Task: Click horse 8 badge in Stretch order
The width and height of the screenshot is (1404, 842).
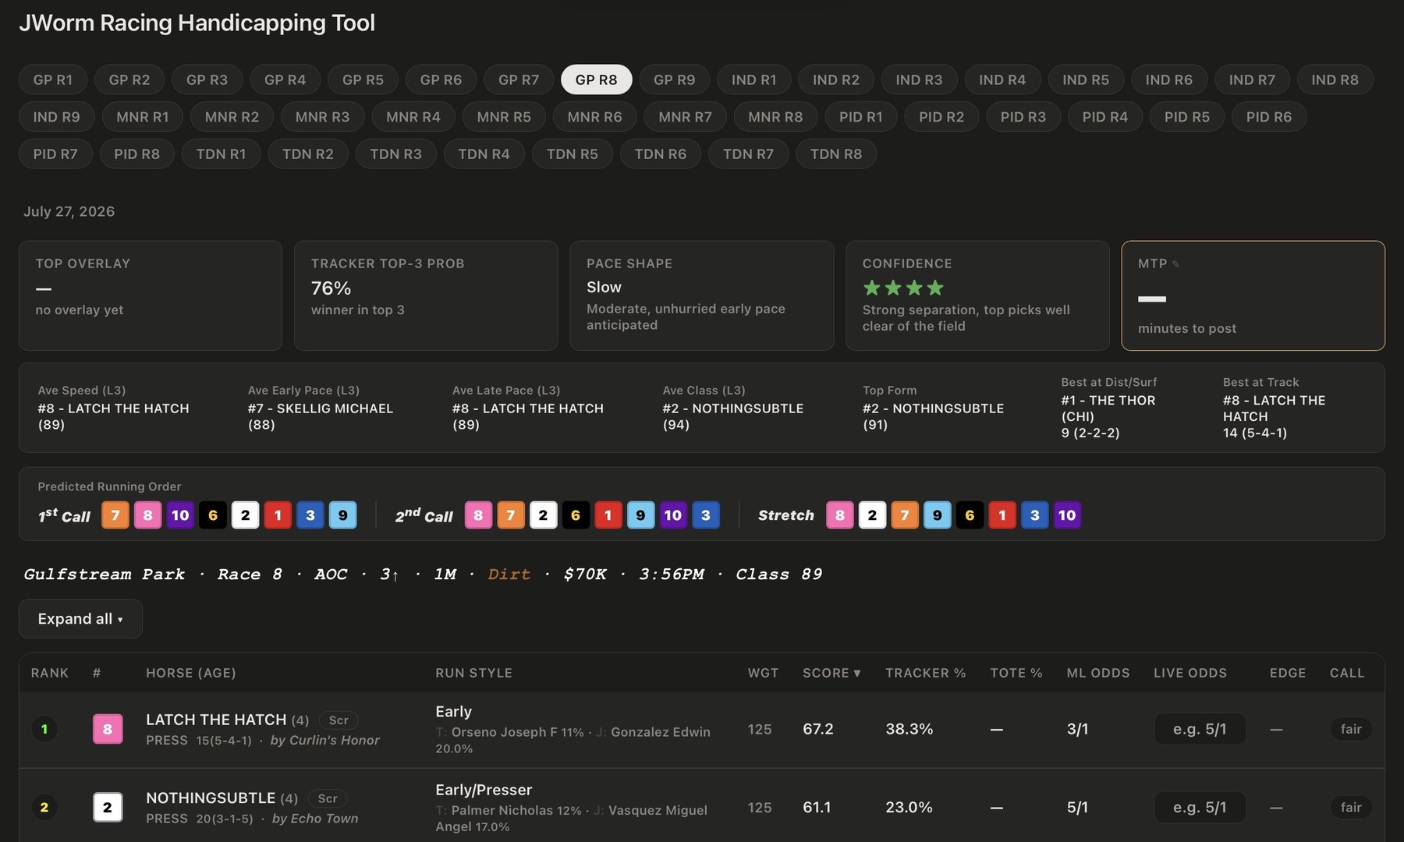Action: (840, 515)
